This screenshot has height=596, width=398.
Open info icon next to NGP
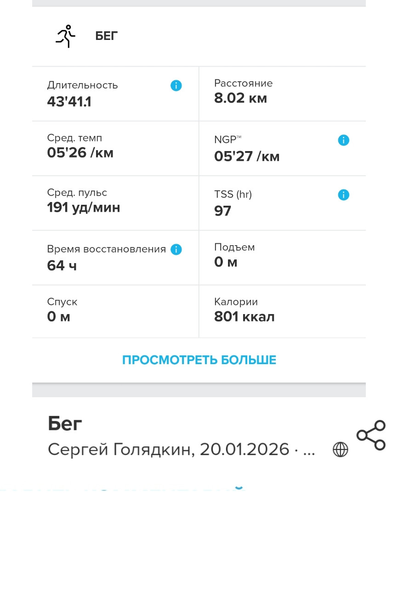(343, 140)
